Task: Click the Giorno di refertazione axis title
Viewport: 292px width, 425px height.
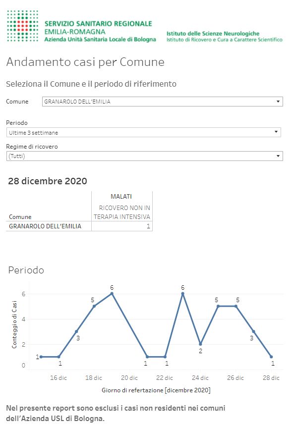Action: click(156, 390)
